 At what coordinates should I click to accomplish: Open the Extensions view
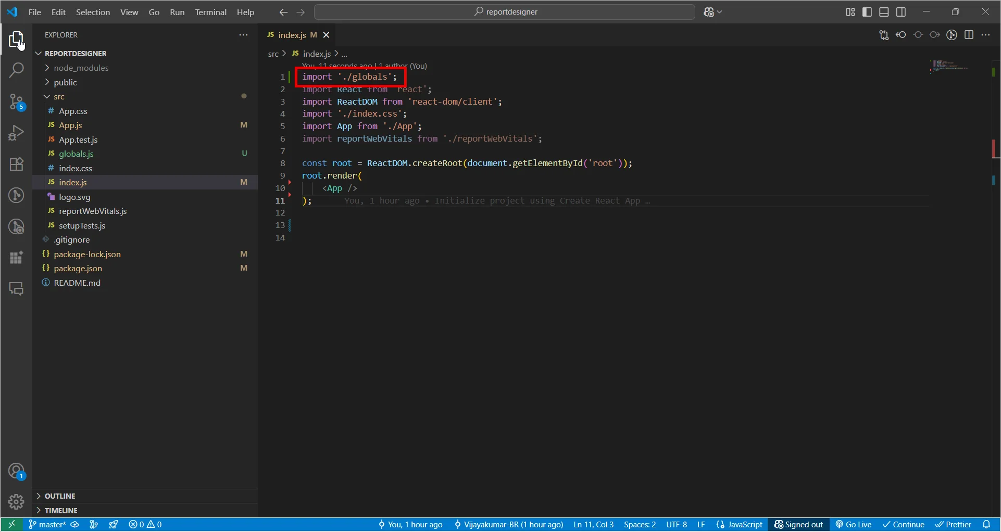pyautogui.click(x=16, y=164)
